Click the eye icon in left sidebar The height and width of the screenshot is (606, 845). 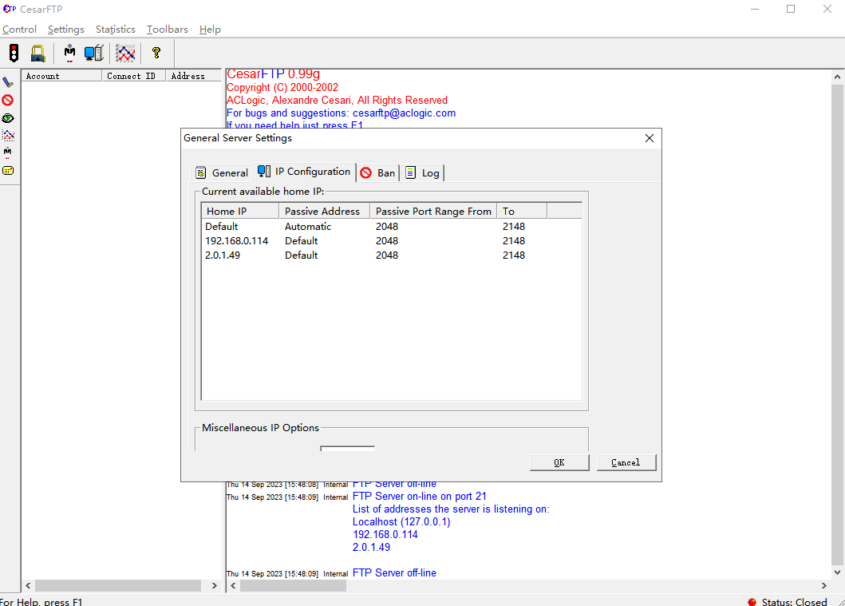[8, 118]
